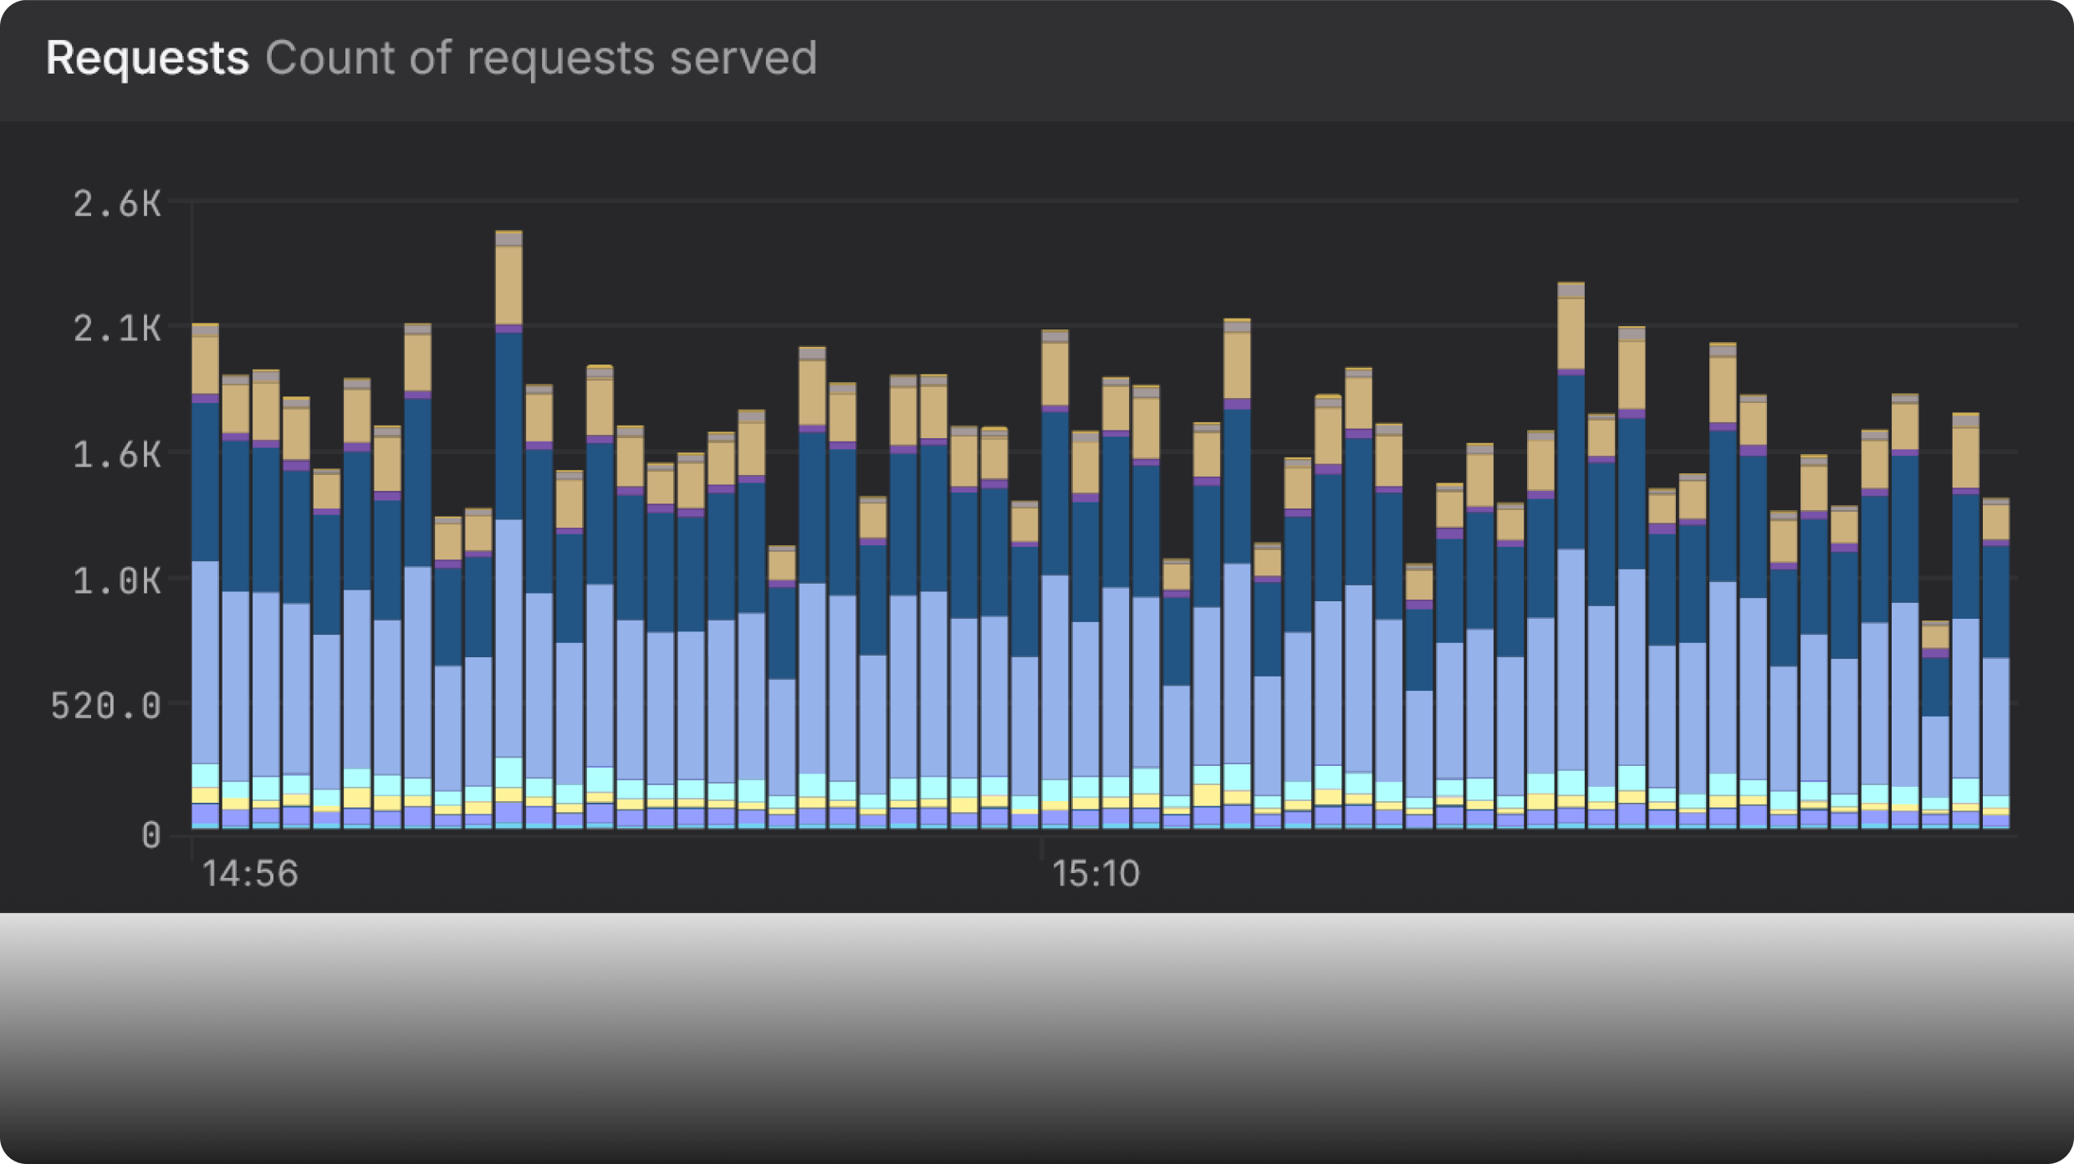Click the 0 y-axis label
Viewport: 2074px width, 1164px height.
coord(151,835)
